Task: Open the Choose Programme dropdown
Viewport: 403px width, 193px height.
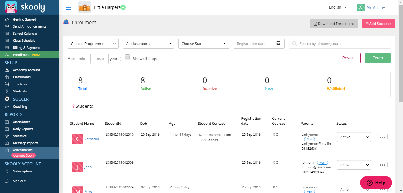Action: coord(93,44)
